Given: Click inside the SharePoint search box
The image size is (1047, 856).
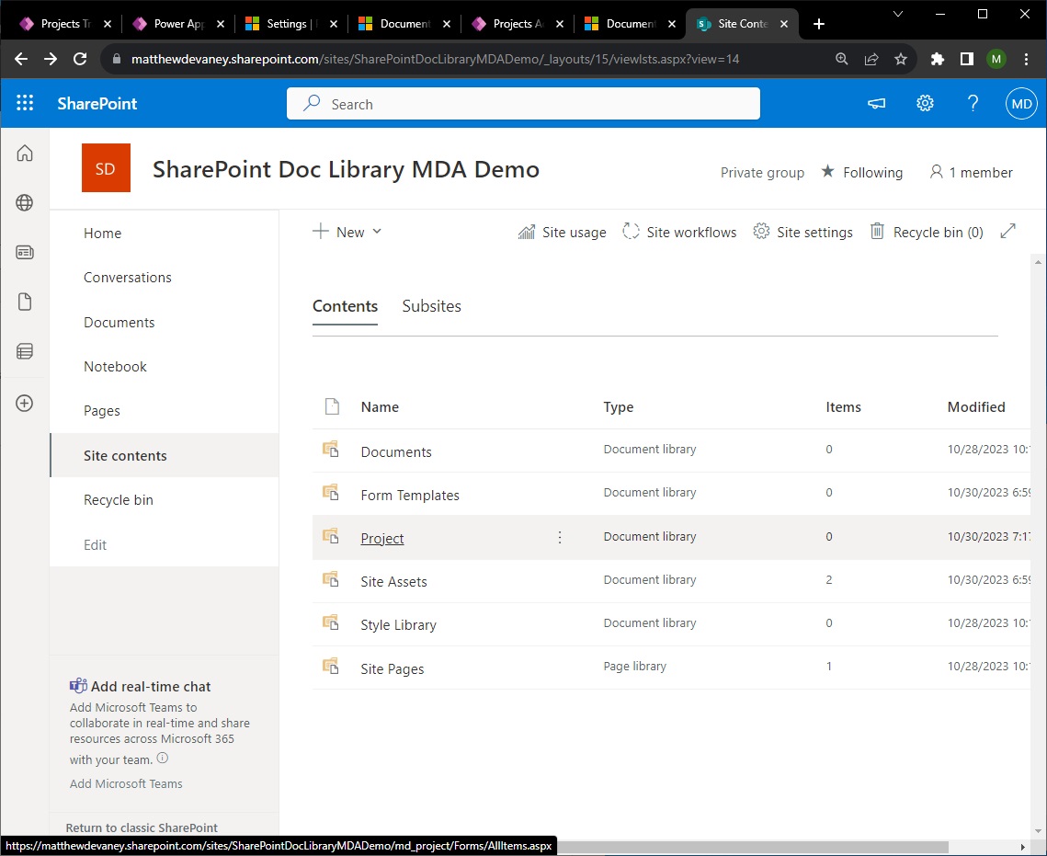Looking at the screenshot, I should pos(523,103).
